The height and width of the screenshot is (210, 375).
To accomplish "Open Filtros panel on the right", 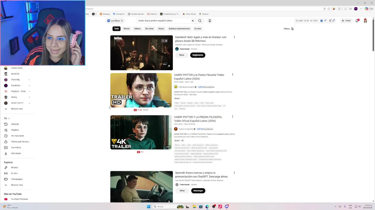I will click(289, 29).
